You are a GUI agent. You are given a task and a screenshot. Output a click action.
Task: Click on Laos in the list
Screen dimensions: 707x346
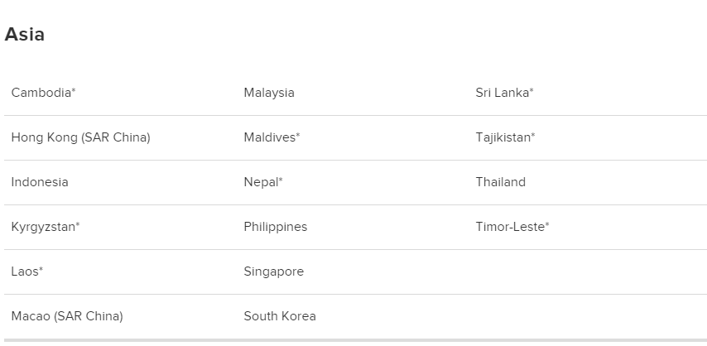click(27, 272)
